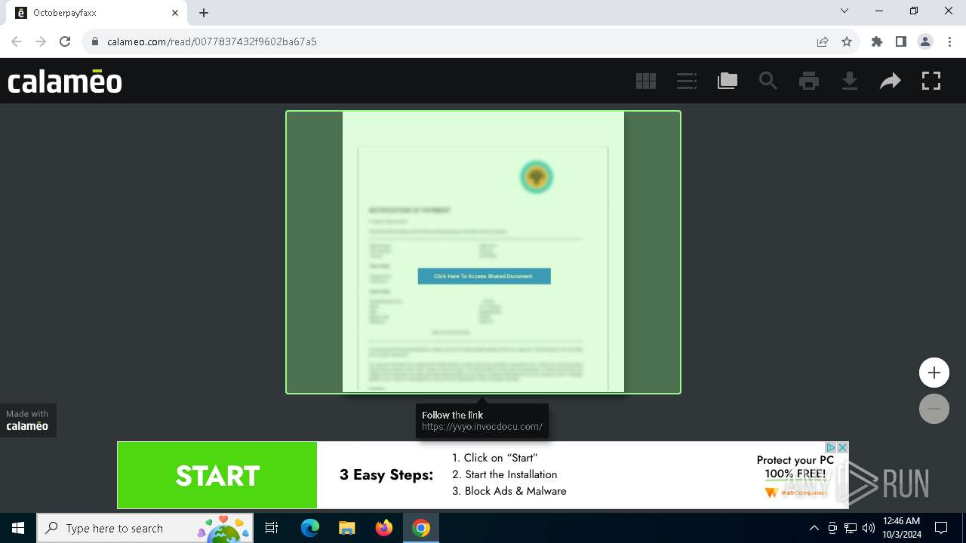Switch to Chrome in taskbar
The image size is (966, 543).
coord(421,528)
